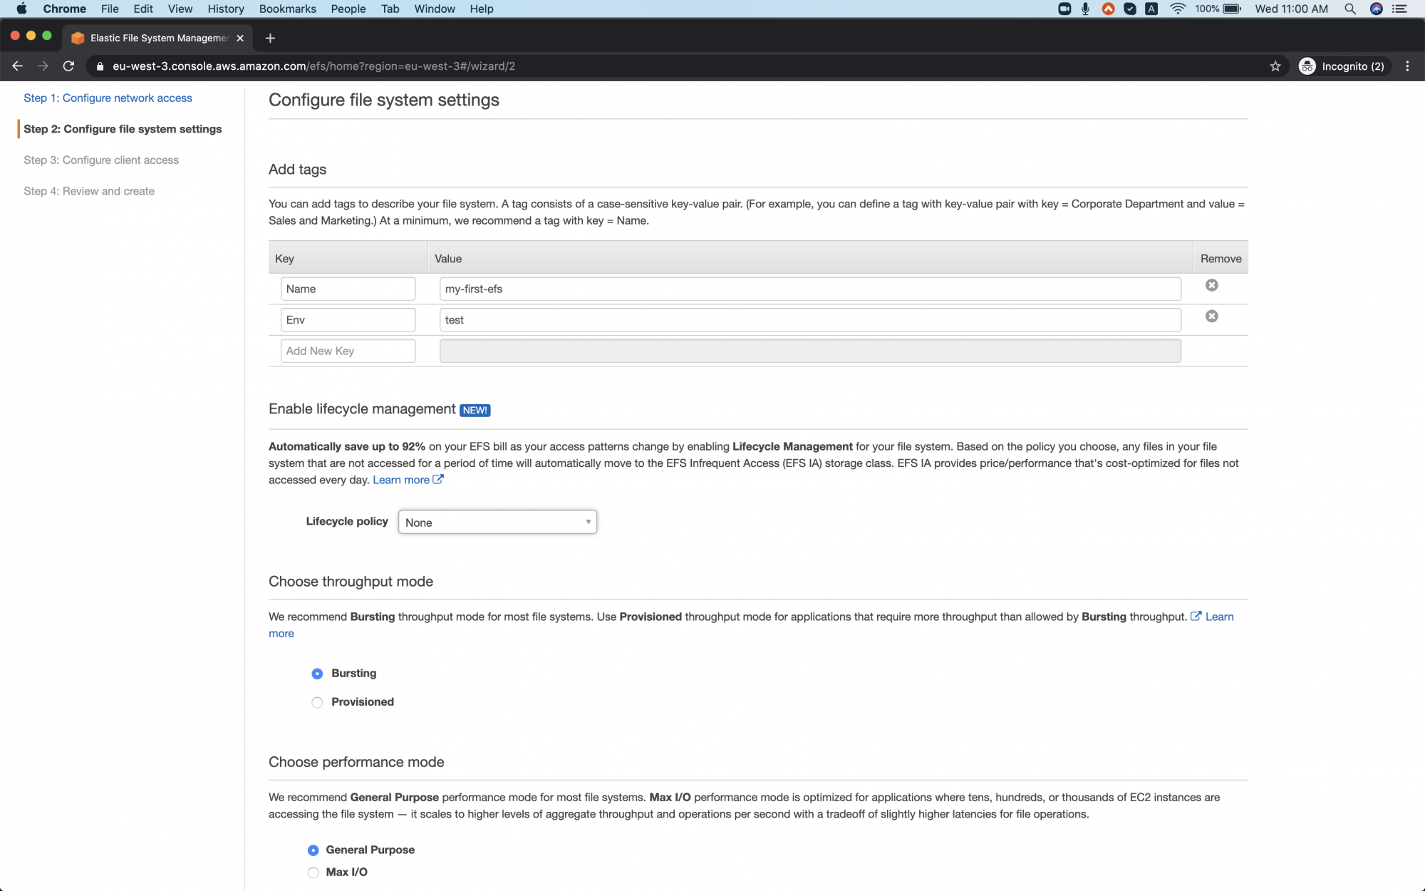Click the Add New Key input field
This screenshot has width=1425, height=891.
tap(348, 350)
